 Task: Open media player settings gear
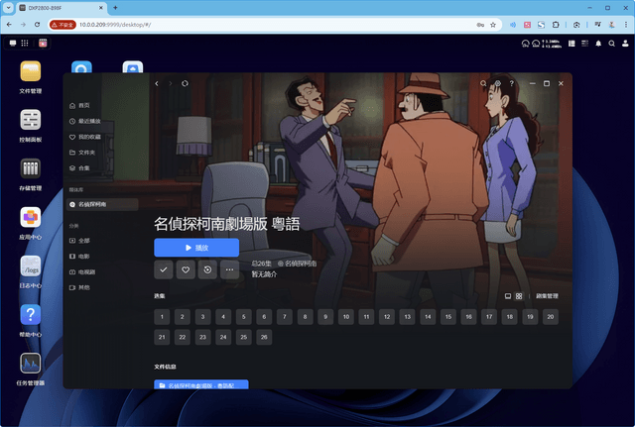(498, 83)
